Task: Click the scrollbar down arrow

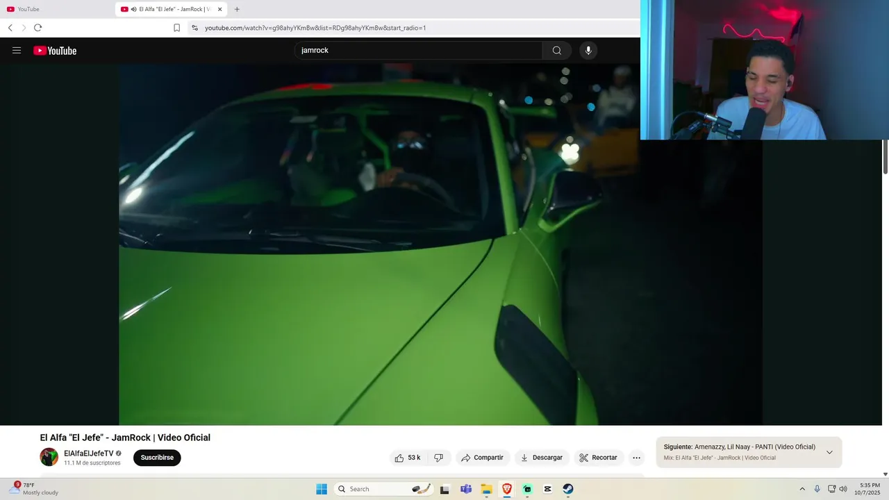Action: pyautogui.click(x=885, y=474)
